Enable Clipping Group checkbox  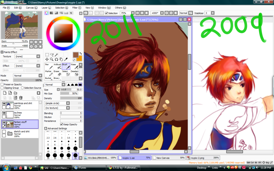click(x=2, y=88)
